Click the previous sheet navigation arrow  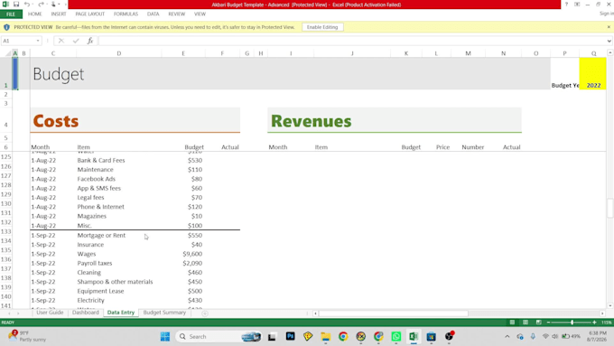tap(9, 313)
